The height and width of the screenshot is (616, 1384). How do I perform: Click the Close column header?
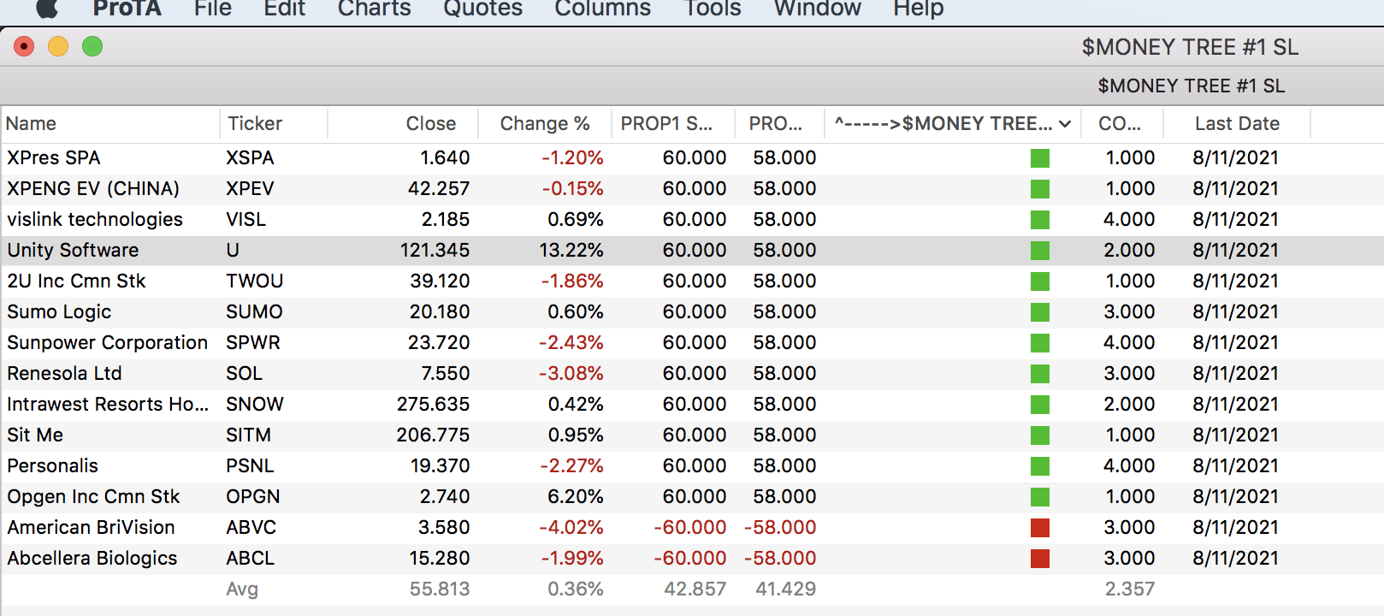[x=430, y=124]
